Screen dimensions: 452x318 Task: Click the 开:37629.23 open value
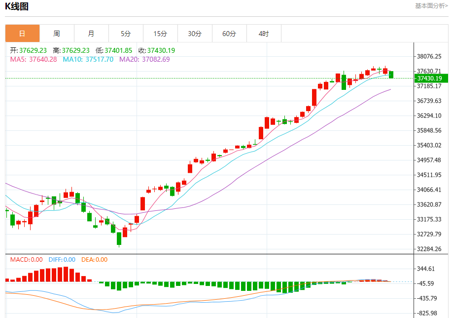click(28, 50)
